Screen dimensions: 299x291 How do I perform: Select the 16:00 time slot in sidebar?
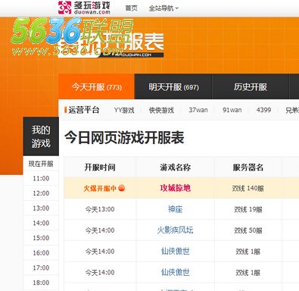(41, 253)
